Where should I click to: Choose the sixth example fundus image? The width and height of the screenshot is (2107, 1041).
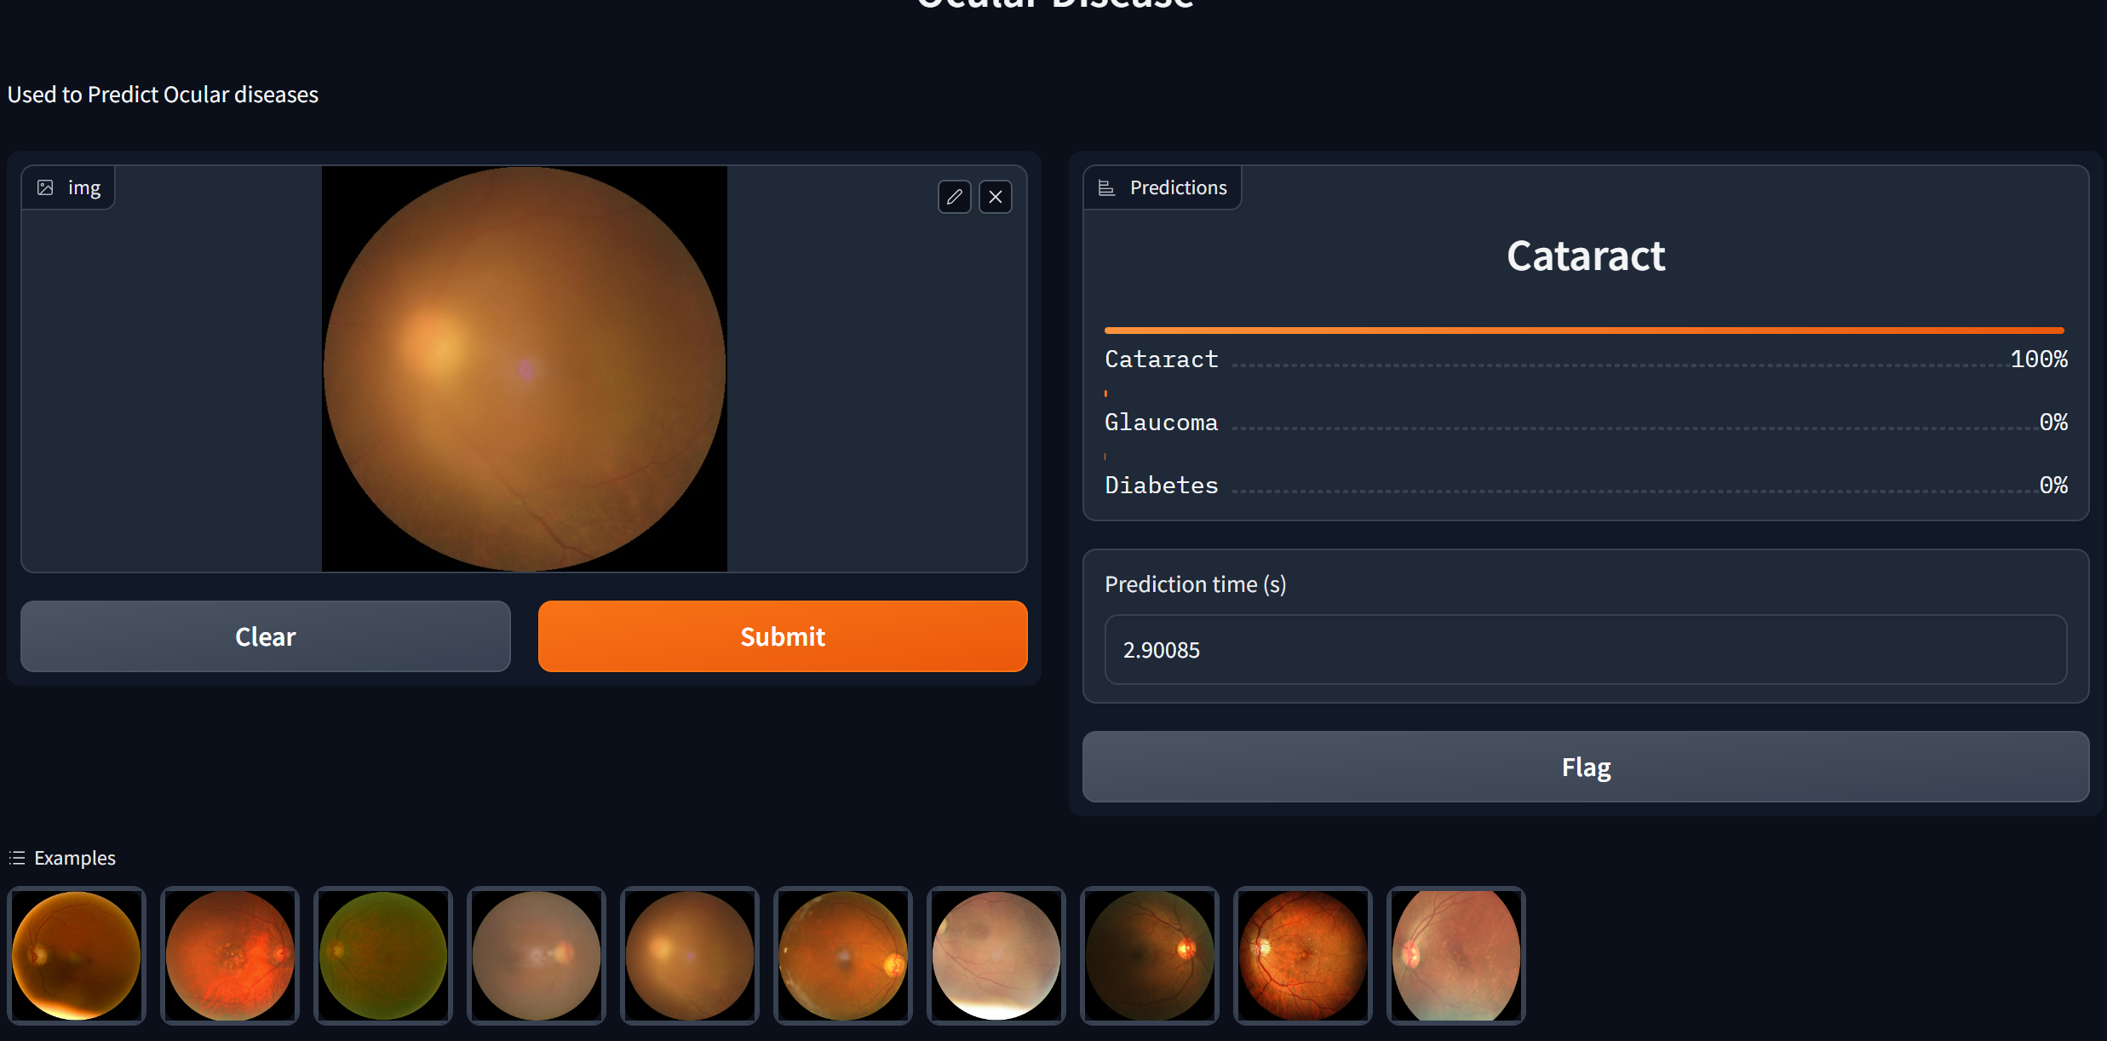coord(843,955)
